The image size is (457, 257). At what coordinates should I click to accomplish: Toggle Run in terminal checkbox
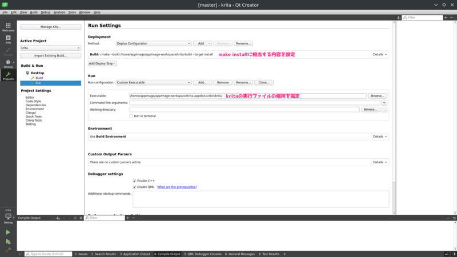tap(131, 116)
